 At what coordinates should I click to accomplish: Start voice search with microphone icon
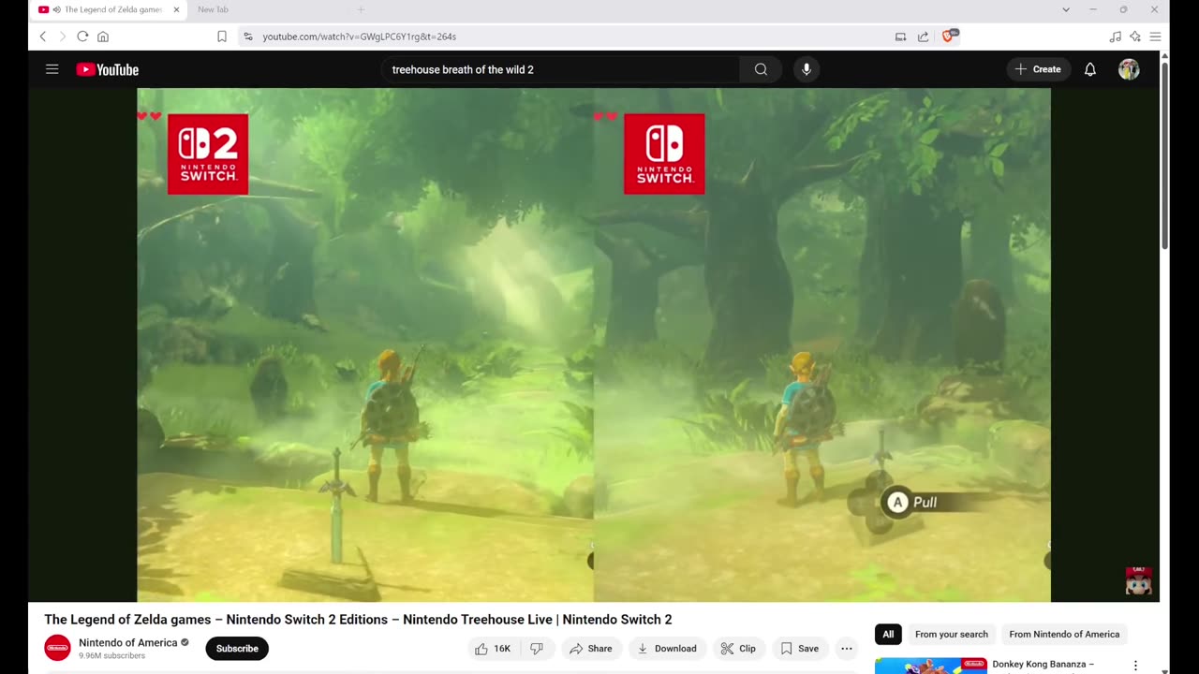tap(806, 69)
